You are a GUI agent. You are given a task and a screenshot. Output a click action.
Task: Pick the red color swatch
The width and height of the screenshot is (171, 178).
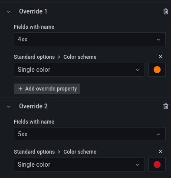[157, 165]
